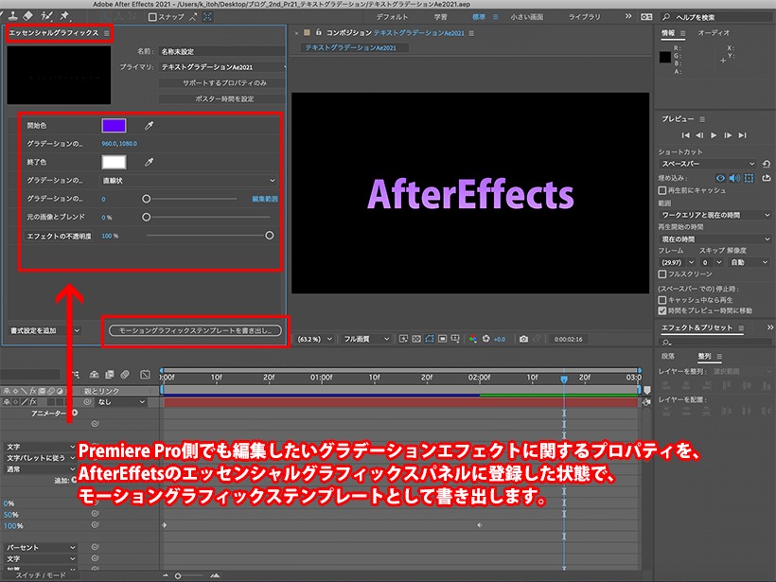The image size is (776, 582).
Task: Open the プレビュー panel menu icon
Action: 702,119
